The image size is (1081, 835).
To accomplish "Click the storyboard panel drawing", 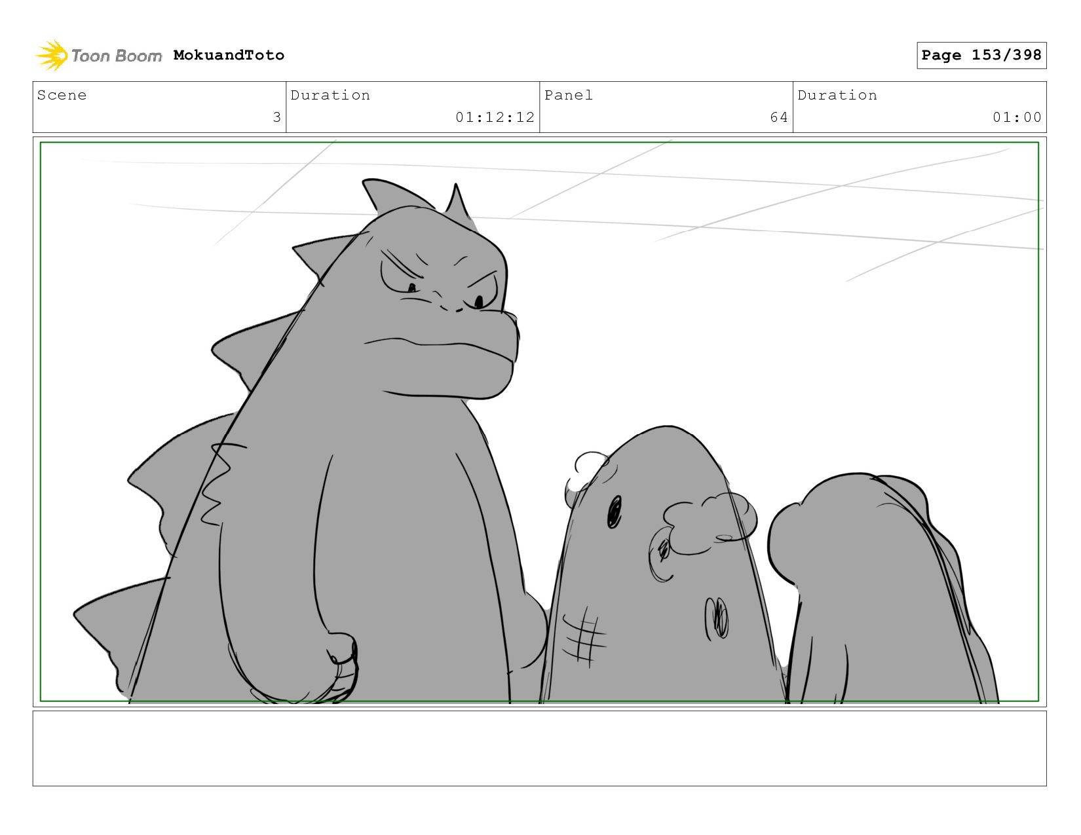I will click(539, 422).
